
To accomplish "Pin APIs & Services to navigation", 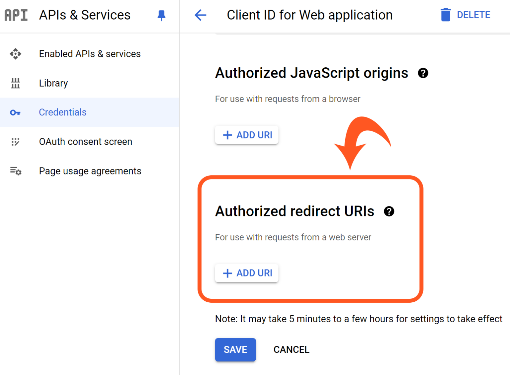I will (161, 15).
